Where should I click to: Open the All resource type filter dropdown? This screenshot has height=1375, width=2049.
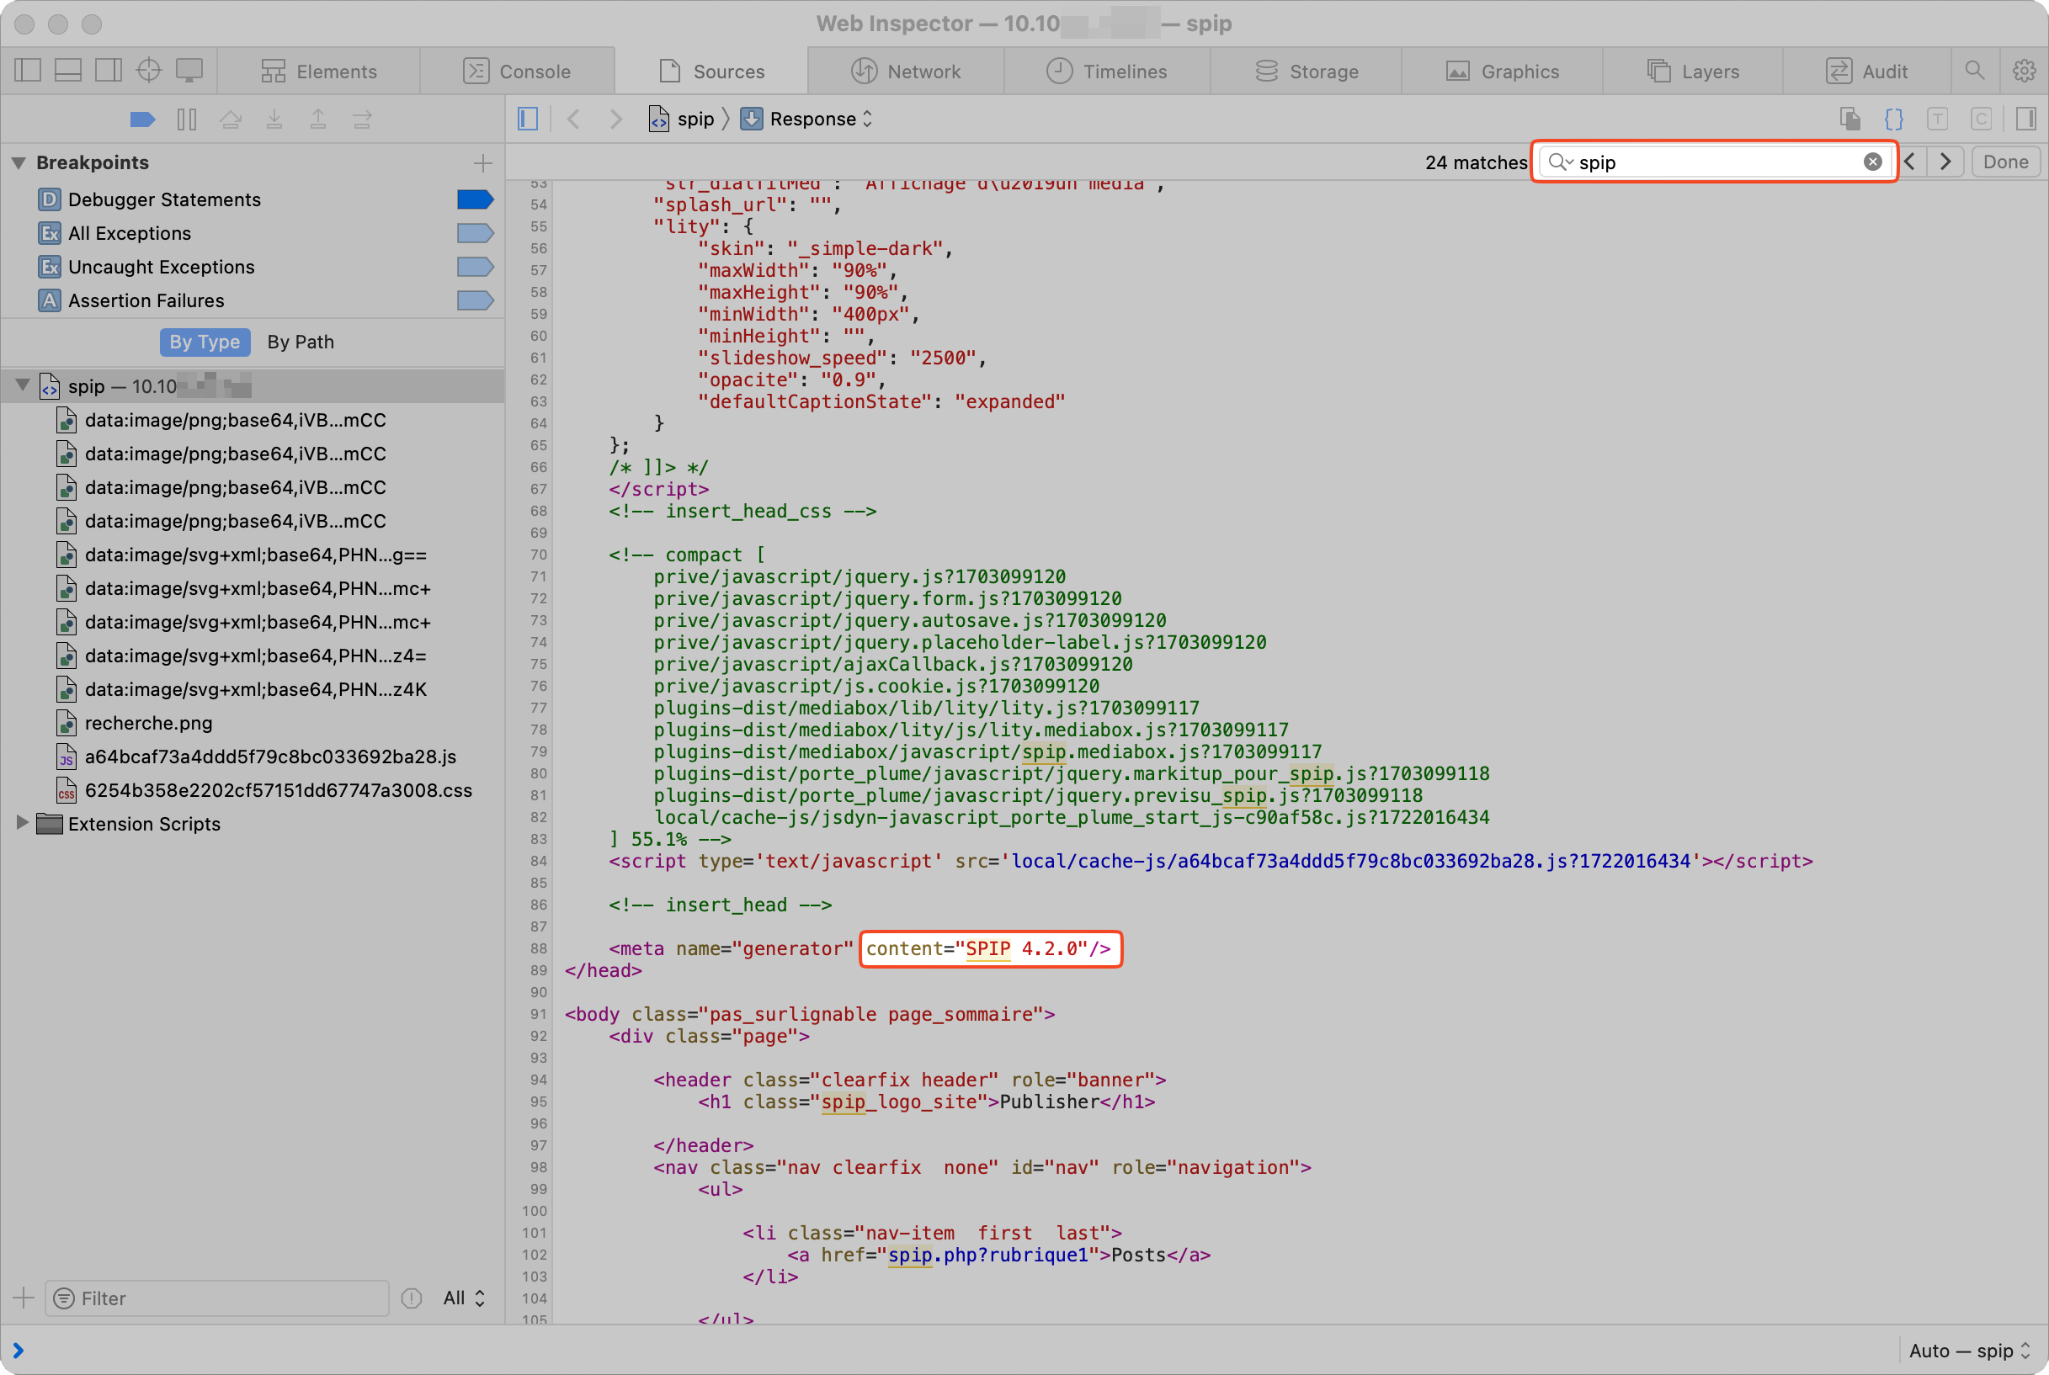tap(464, 1298)
